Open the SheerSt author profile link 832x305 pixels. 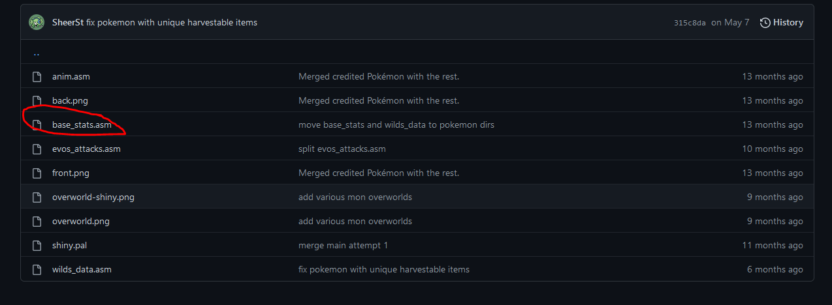68,22
